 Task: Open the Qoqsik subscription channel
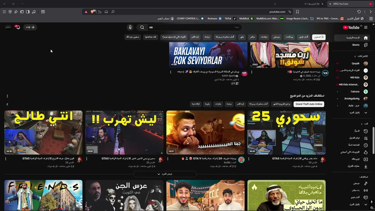(x=352, y=63)
